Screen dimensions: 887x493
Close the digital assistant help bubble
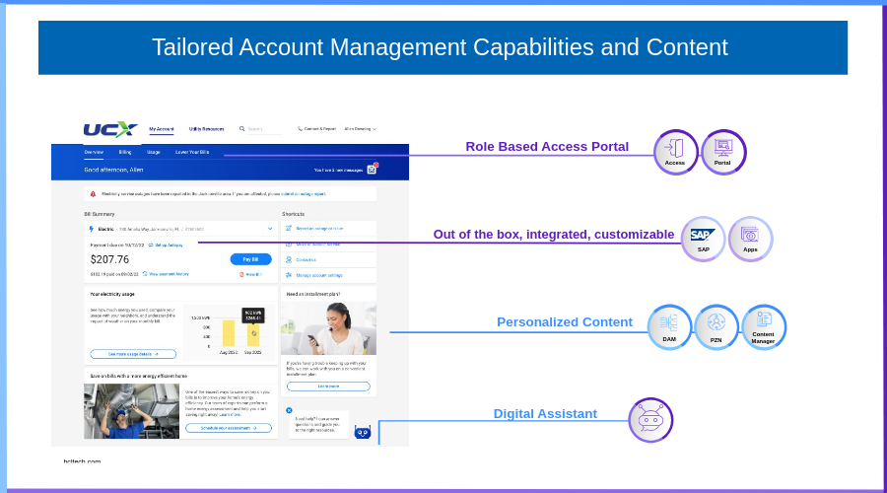(x=289, y=410)
